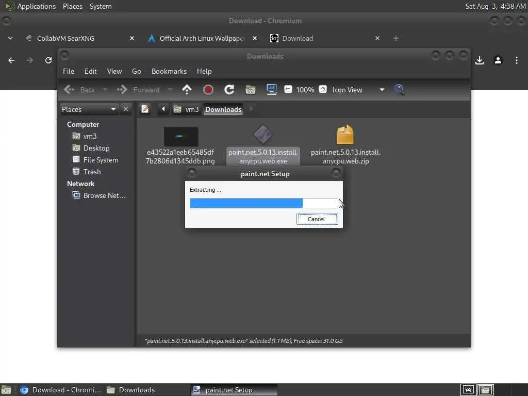Expand the Back history dropdown arrow
528x396 pixels.
click(x=105, y=90)
